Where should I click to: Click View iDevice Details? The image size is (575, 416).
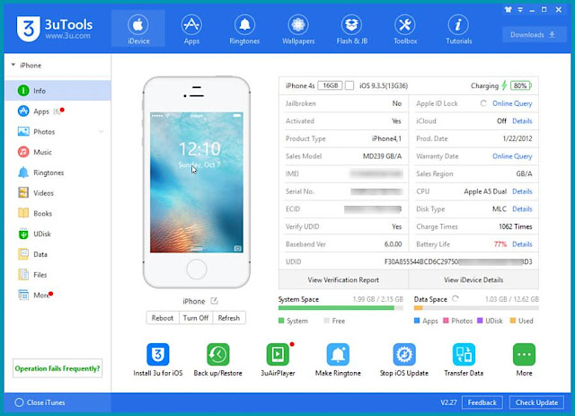click(473, 279)
